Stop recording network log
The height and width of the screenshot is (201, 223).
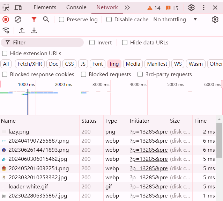tap(6, 20)
